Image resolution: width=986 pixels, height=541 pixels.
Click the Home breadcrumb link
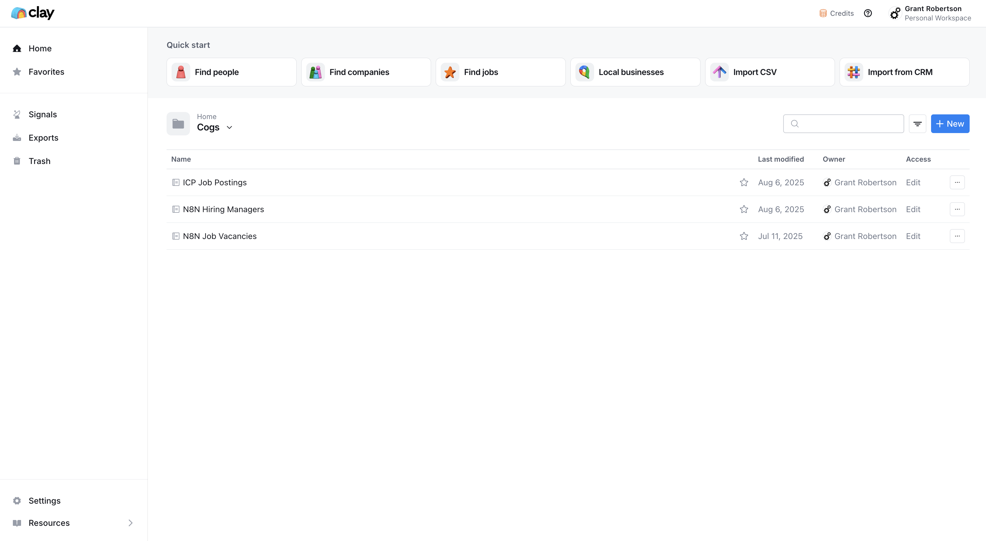click(x=206, y=116)
